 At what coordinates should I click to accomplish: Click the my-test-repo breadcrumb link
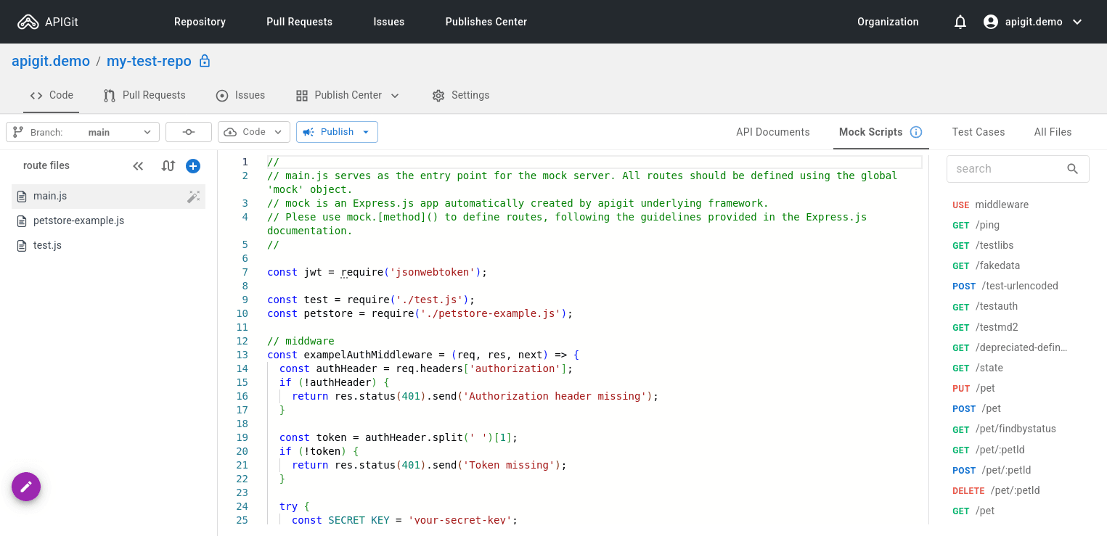149,61
